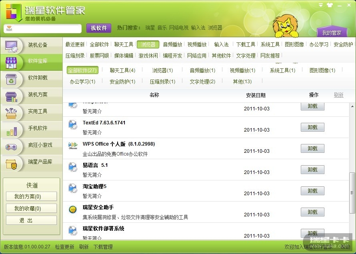Image resolution: width=356 pixels, height=254 pixels.
Task: Open 瑞星产品库 box icon
Action: 11,164
